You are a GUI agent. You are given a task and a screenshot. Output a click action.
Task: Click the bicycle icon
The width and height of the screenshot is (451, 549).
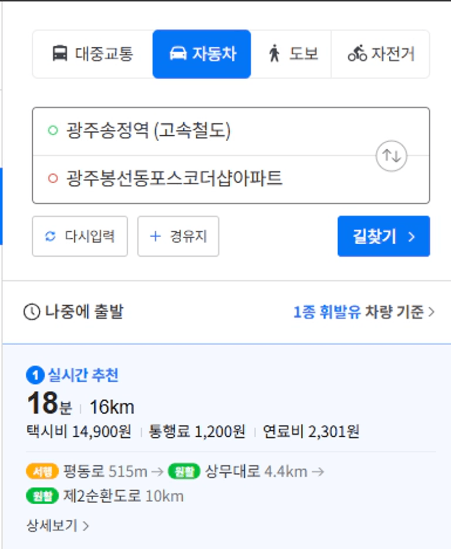(x=357, y=53)
